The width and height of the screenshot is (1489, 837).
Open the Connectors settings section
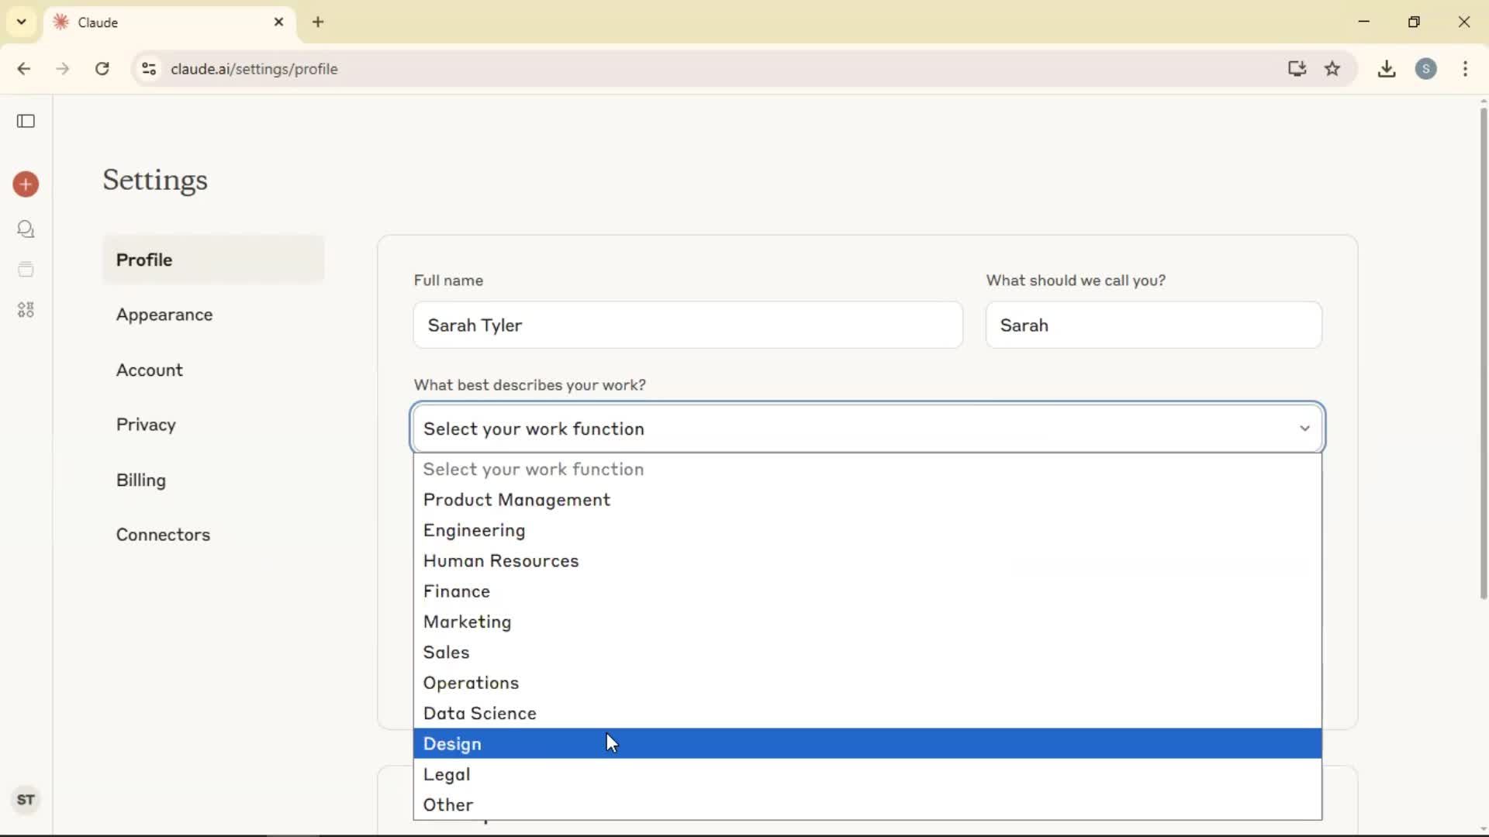click(x=213, y=535)
